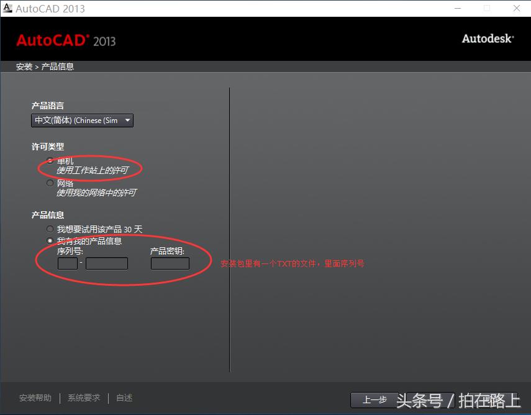Viewport: 531px width, 415px height.
Task: Click the dropdown arrow beside 中文(简体)
Action: [127, 120]
